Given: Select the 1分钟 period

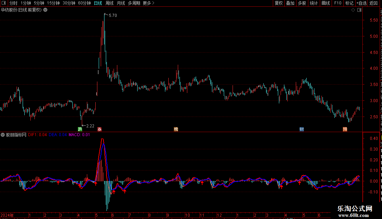Looking at the screenshot, I should pyautogui.click(x=26, y=3).
